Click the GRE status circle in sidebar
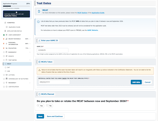The image size is (158, 121). coord(6,71)
